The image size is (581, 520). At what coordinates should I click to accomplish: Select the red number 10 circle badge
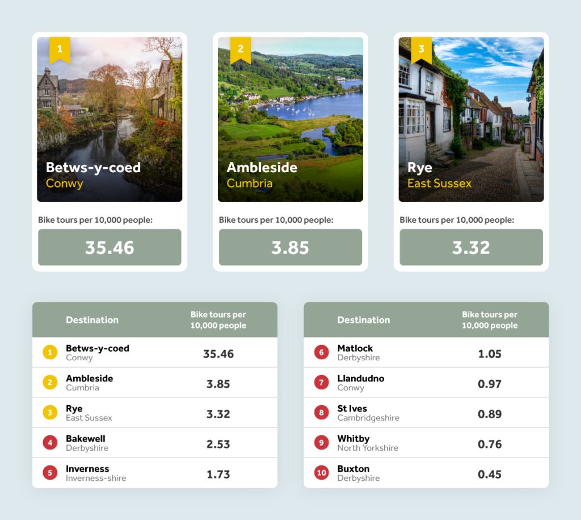(x=322, y=473)
